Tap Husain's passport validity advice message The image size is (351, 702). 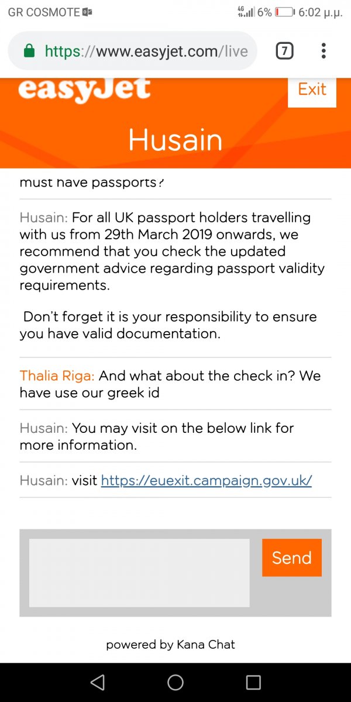coord(172,251)
